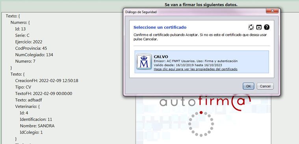Select the 'Numero: {' line
Image resolution: width=299 pixels, height=144 pixels.
point(20,22)
